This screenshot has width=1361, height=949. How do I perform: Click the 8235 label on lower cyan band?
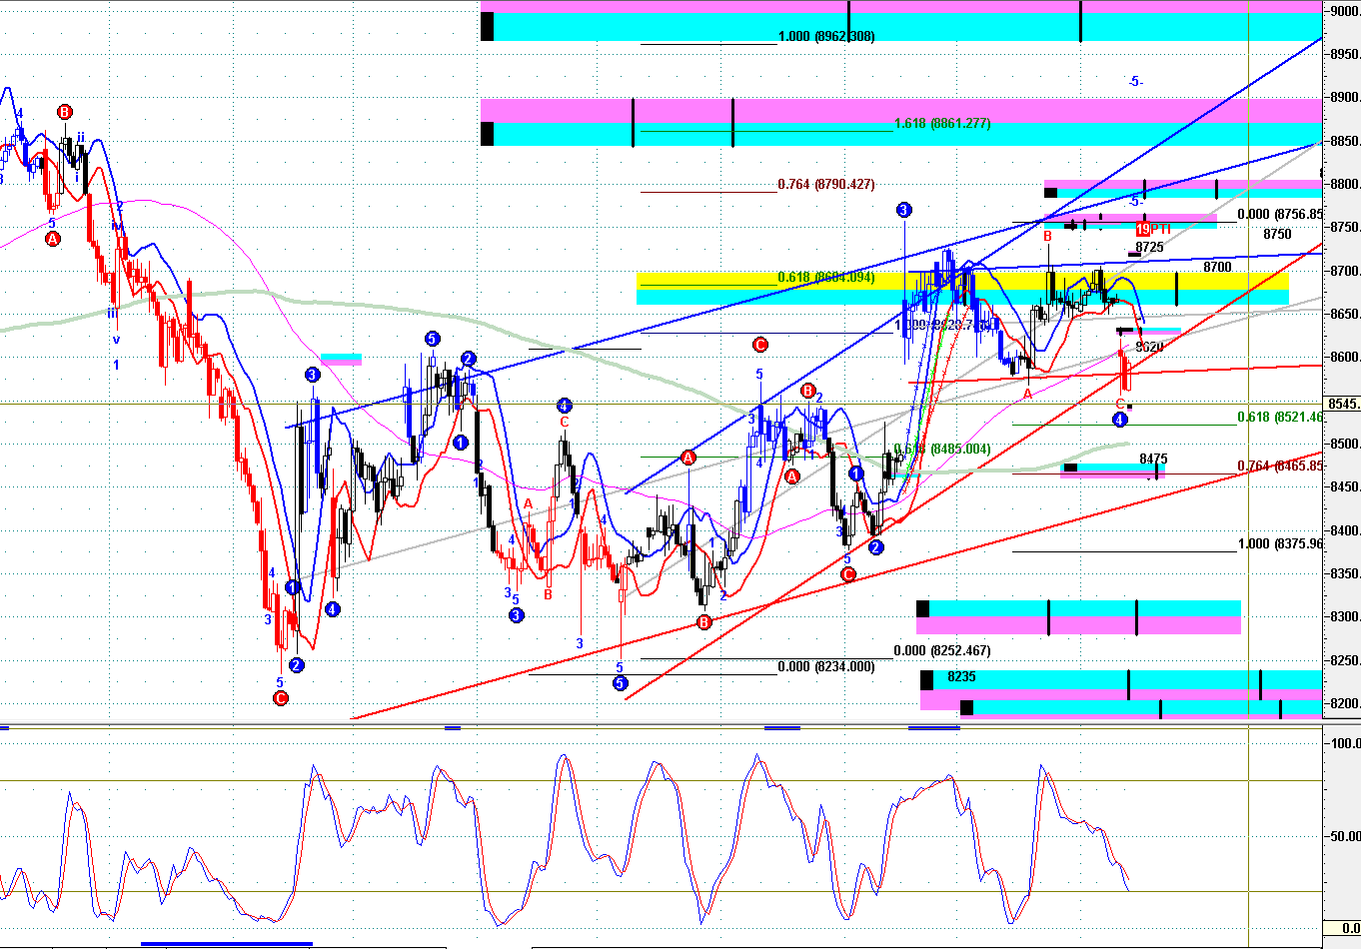point(961,676)
